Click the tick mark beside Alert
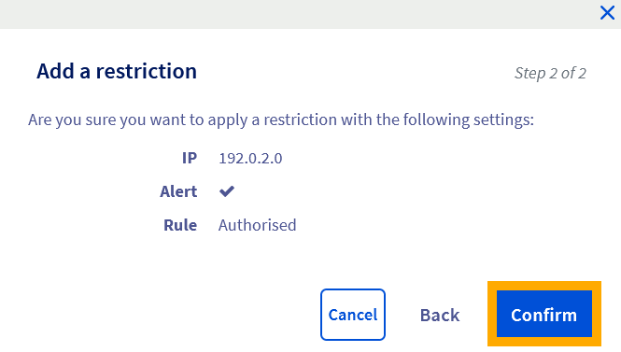Viewport: 621px width, 352px height. tap(227, 191)
